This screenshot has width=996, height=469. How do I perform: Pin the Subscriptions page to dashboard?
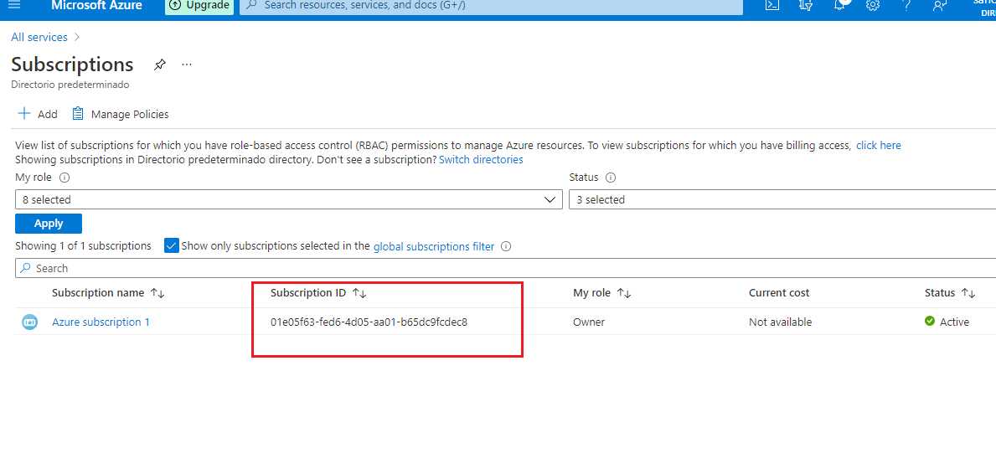[160, 64]
